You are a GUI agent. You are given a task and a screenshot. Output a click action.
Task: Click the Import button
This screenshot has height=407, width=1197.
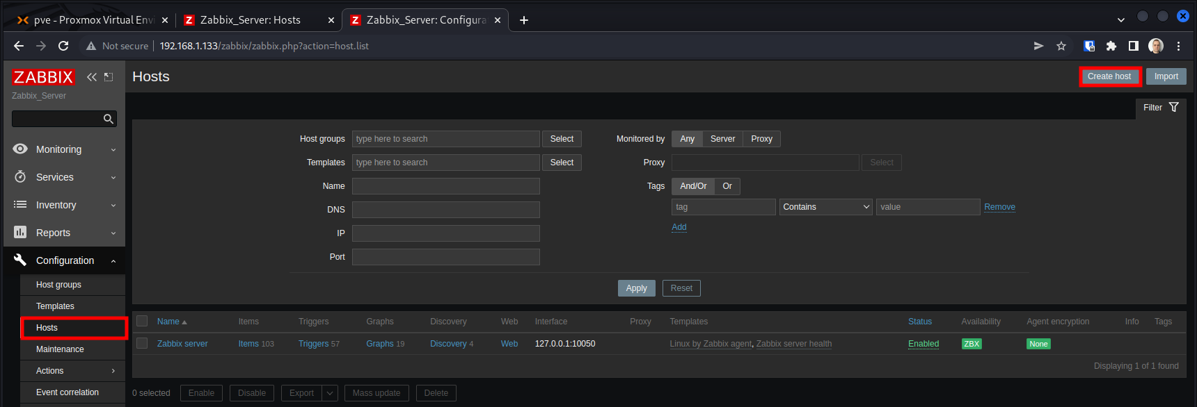click(1166, 76)
